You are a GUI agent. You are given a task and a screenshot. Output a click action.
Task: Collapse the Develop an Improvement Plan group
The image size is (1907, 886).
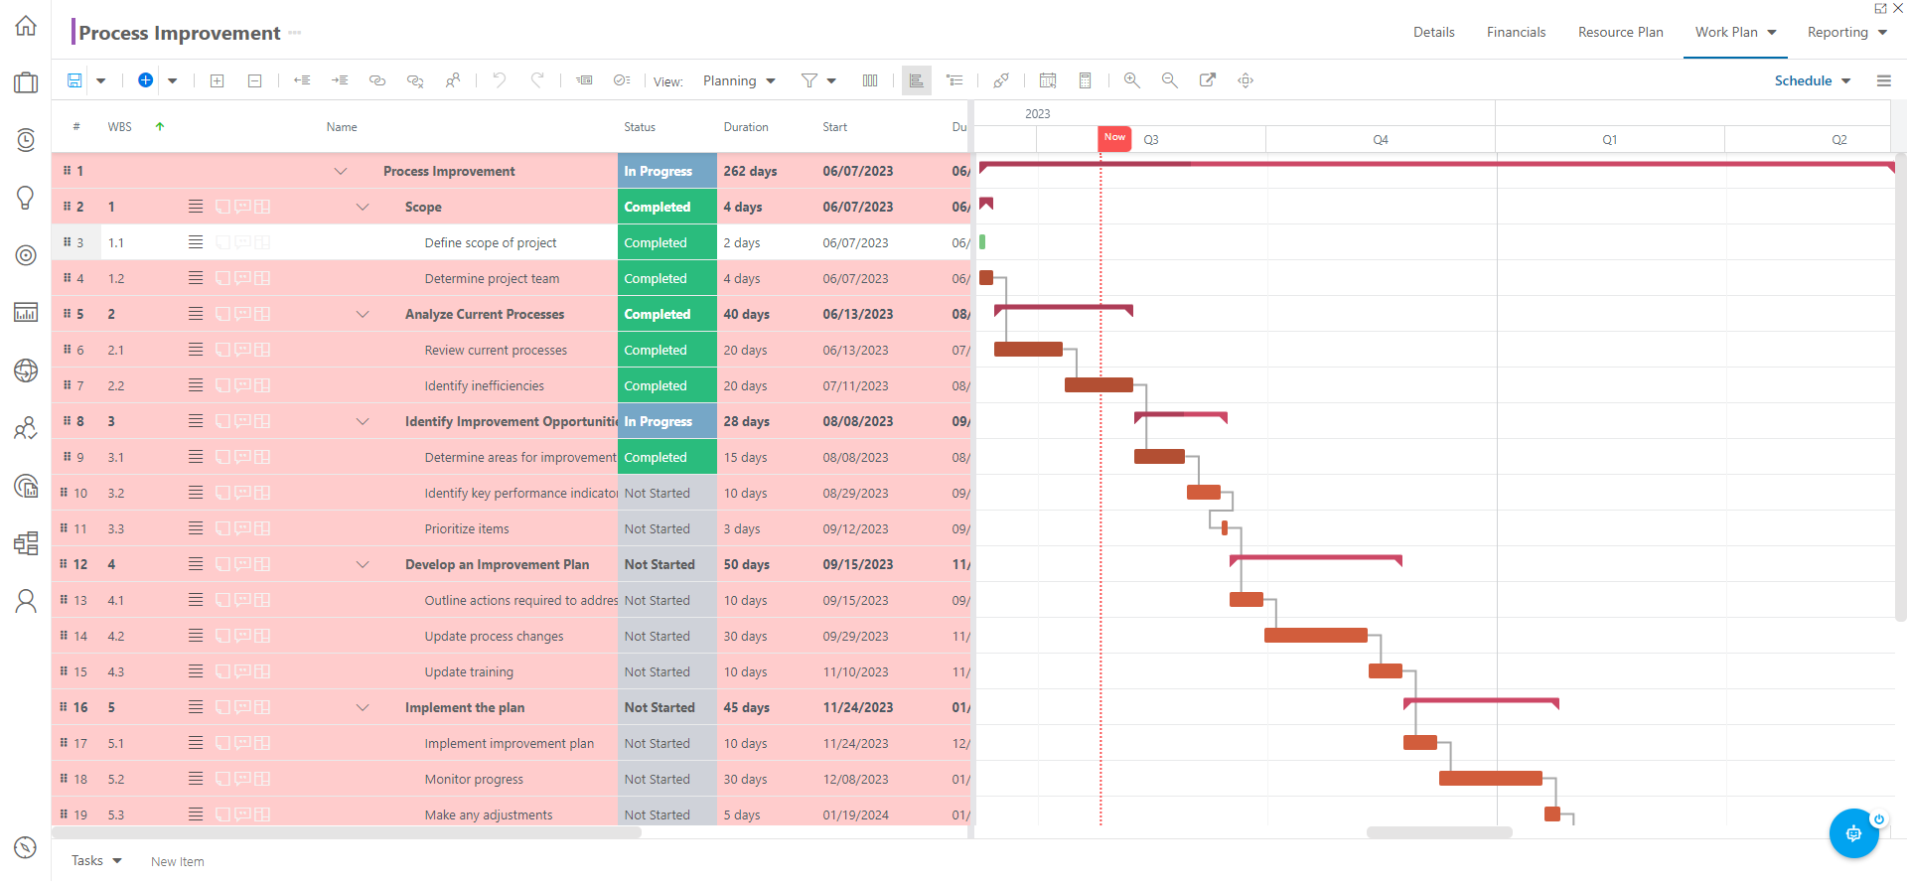click(x=363, y=564)
